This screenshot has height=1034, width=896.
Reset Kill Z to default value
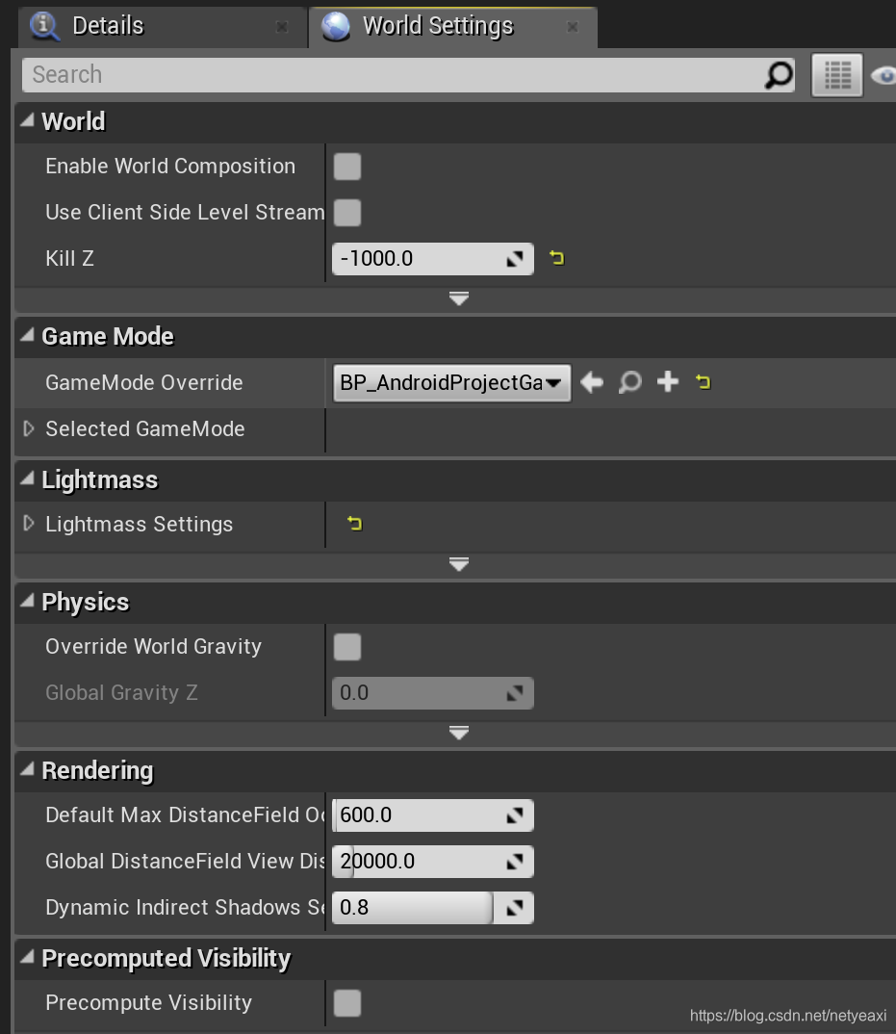point(557,258)
